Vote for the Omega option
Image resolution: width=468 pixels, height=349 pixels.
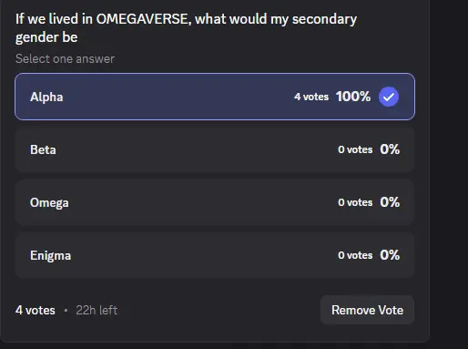[x=215, y=202]
